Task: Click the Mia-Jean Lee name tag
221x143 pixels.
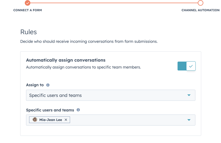Action: pyautogui.click(x=49, y=120)
